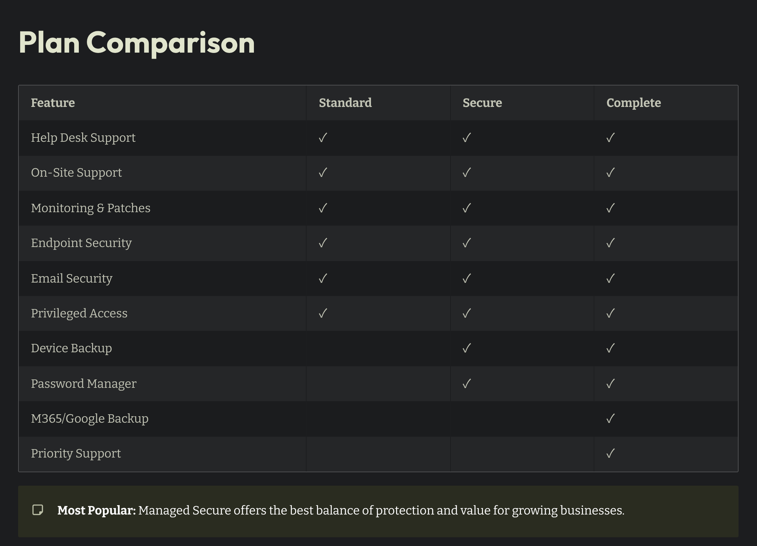Click the M365/Google Backup row label

coord(90,419)
